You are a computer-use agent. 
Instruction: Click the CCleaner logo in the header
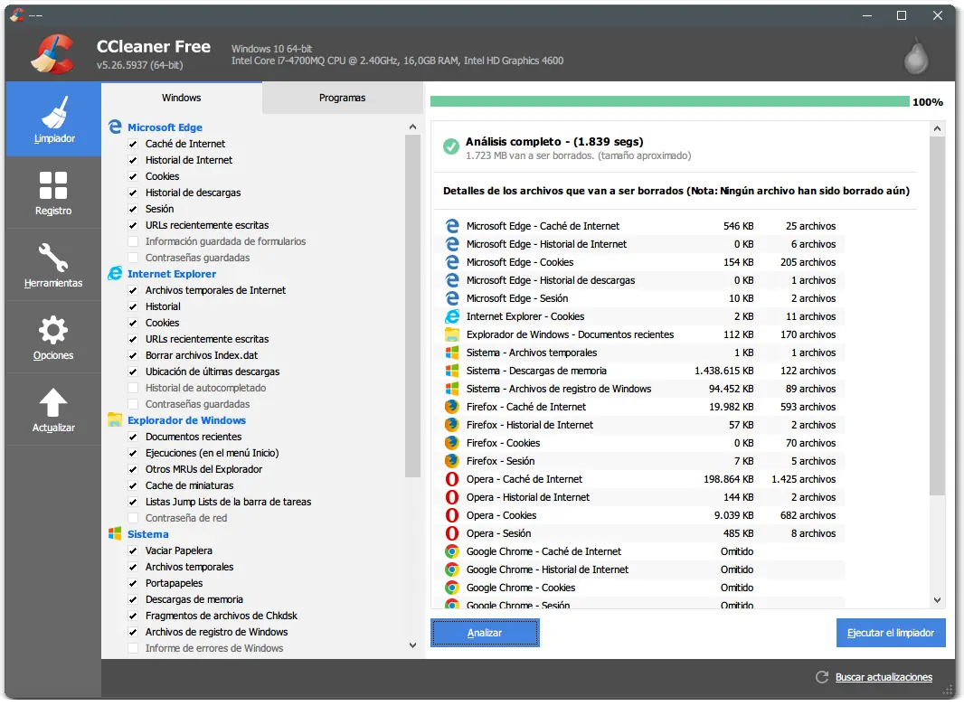pos(53,54)
